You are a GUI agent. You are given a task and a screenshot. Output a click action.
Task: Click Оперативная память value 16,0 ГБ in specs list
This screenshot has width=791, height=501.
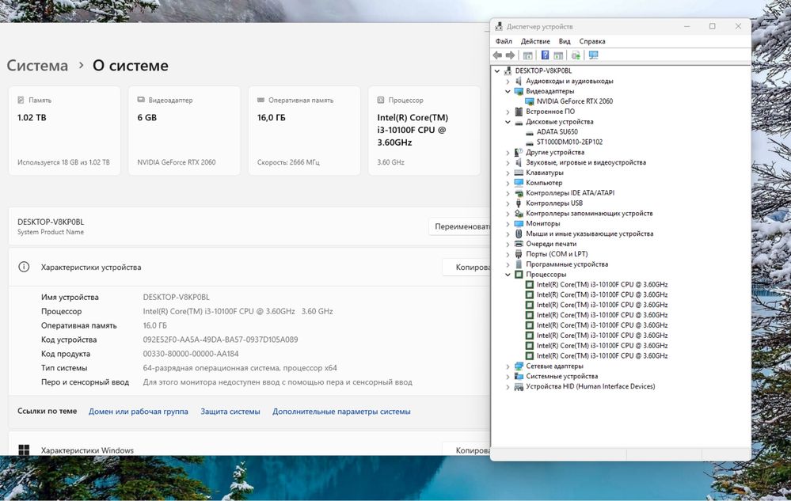155,325
